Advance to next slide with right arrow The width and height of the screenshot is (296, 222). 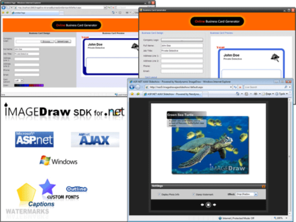[x=215, y=205]
